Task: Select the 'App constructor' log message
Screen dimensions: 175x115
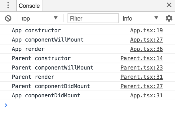Action: click(36, 30)
